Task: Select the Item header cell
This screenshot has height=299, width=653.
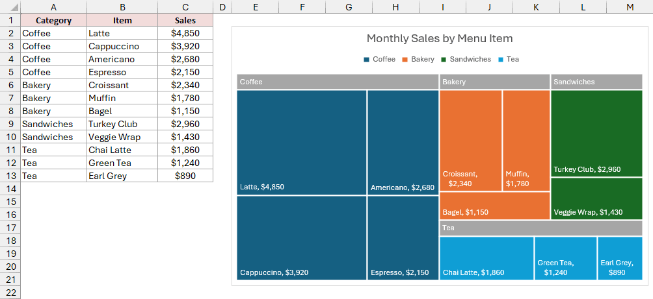Action: (122, 20)
